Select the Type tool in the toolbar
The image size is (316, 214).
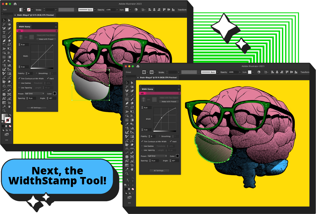[x=127, y=95]
